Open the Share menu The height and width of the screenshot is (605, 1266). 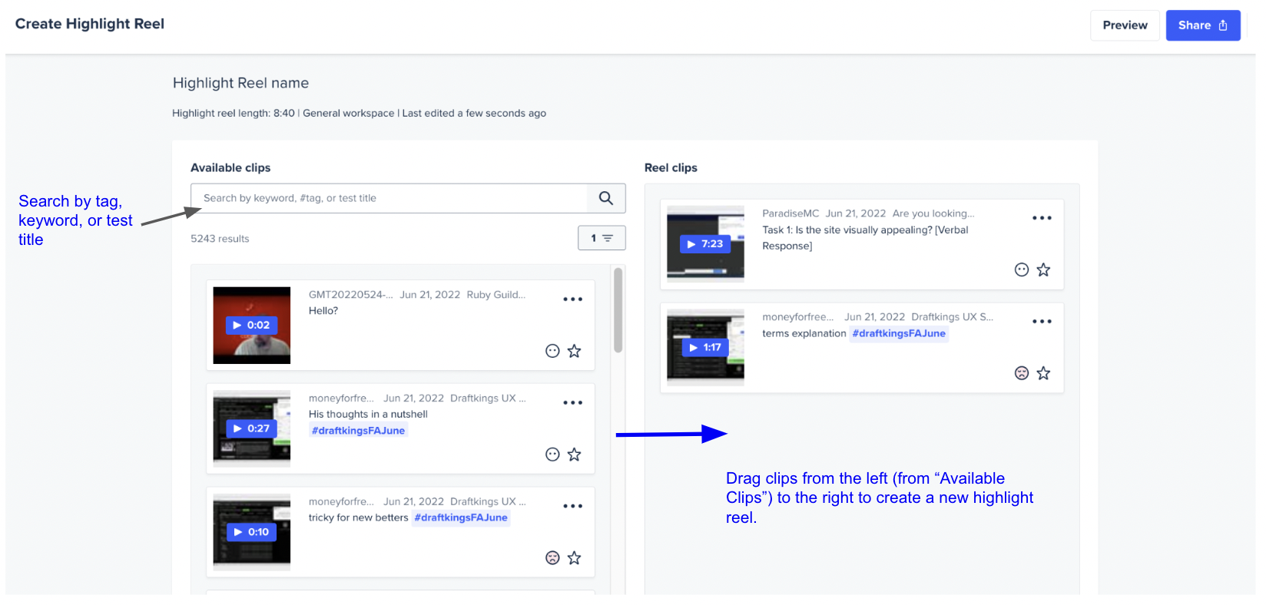point(1203,25)
